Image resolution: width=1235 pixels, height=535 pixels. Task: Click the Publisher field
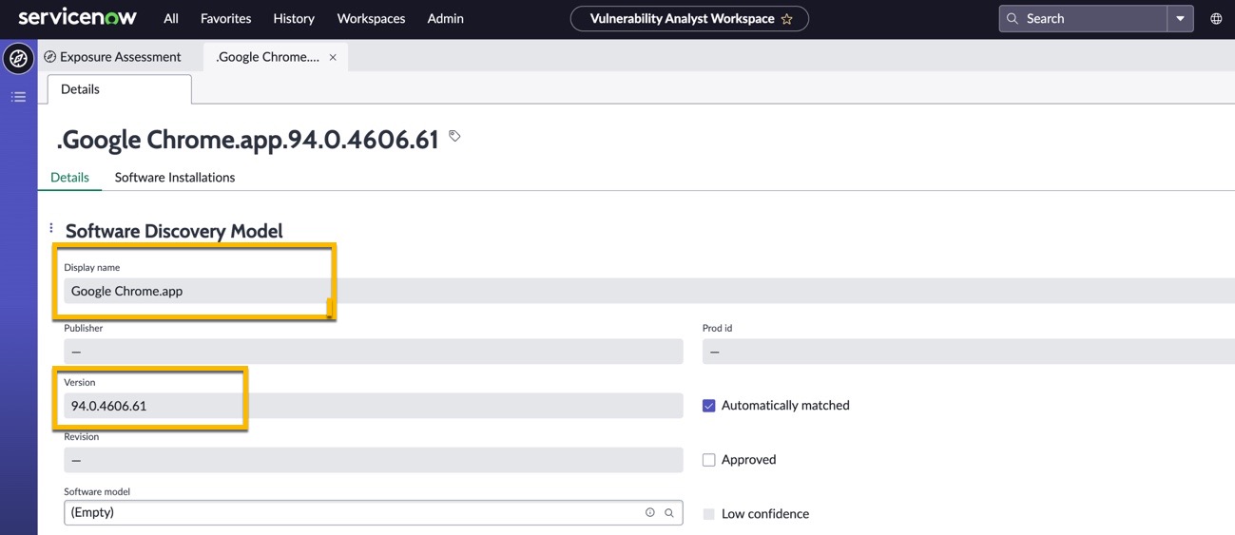pos(374,352)
